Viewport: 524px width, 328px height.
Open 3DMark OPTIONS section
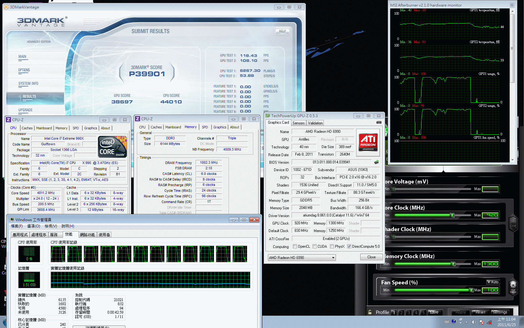point(24,70)
